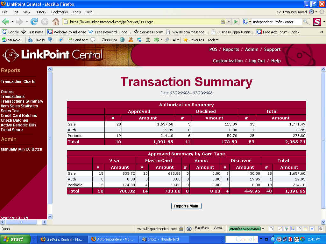Open the Bookmarks menu
Screen dimensions: 326x244
coord(59,12)
